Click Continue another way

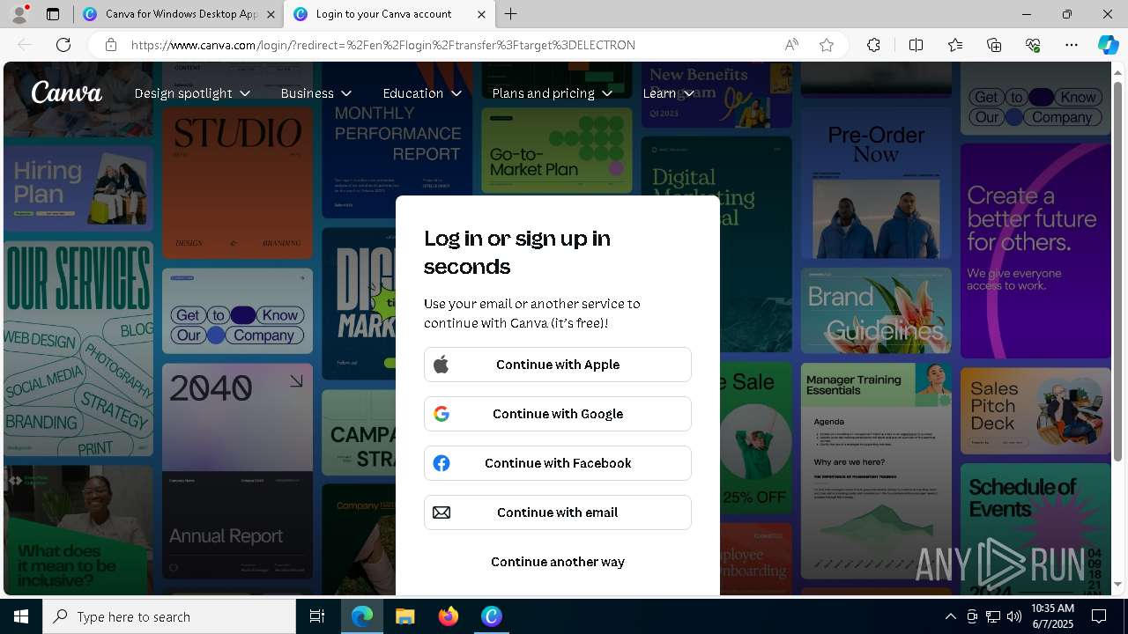click(558, 562)
